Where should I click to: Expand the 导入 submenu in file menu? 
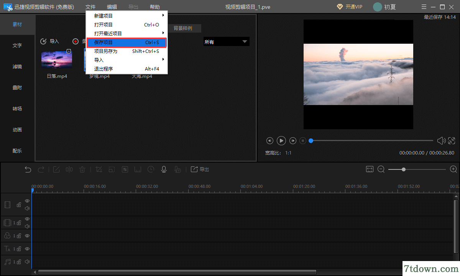(x=127, y=60)
